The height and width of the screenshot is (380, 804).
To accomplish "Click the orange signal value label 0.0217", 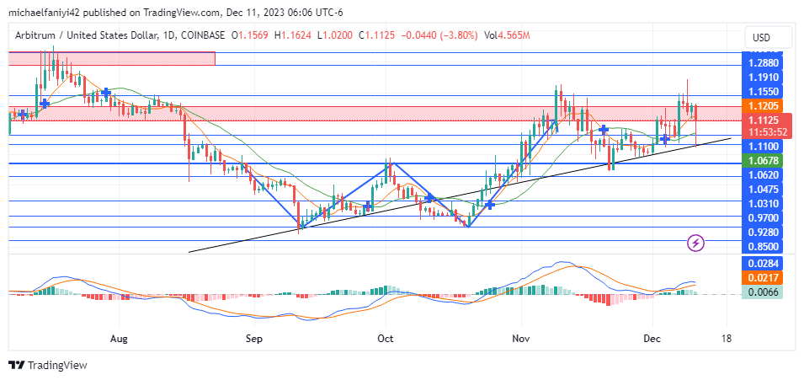I will click(763, 278).
